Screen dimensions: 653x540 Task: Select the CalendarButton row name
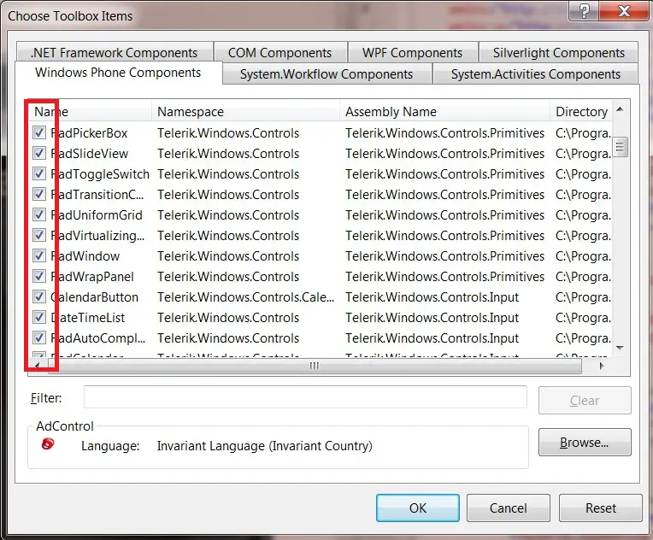point(94,297)
